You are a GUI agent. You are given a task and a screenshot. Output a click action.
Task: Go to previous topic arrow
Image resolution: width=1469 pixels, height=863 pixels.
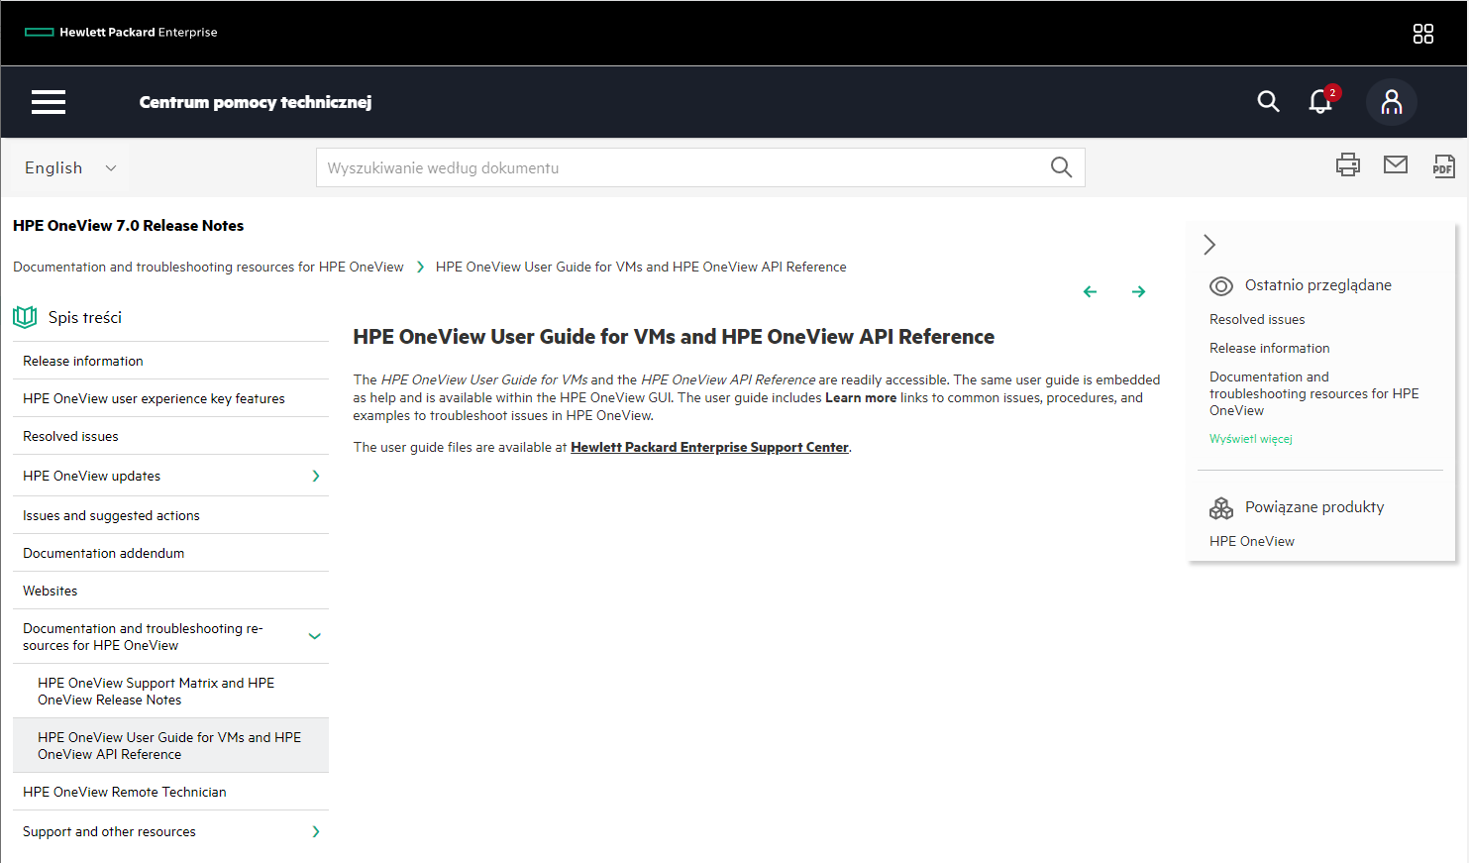pyautogui.click(x=1090, y=291)
